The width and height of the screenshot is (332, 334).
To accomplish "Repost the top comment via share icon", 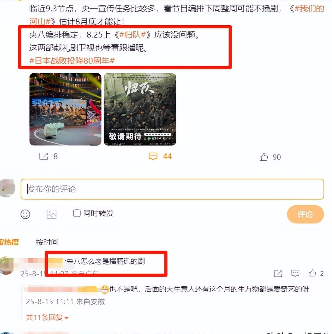I will (278, 273).
